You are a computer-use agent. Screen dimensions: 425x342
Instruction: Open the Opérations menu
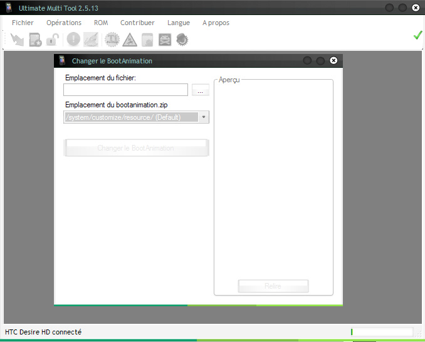click(x=64, y=23)
